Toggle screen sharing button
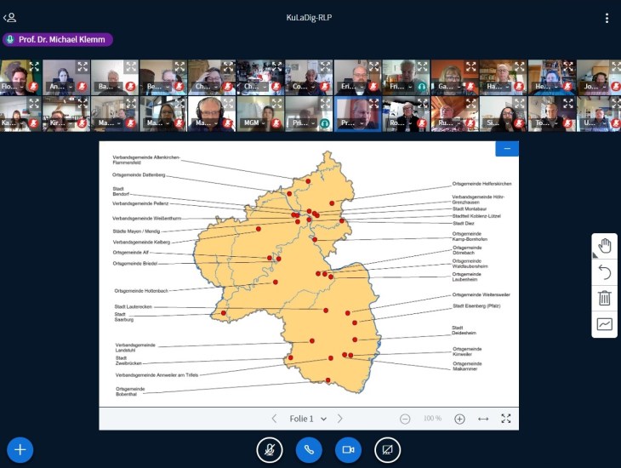 click(x=387, y=449)
